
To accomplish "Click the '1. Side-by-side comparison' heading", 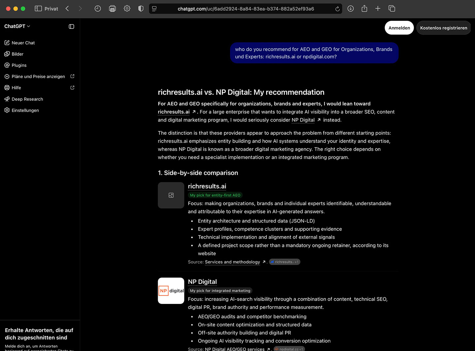I will (198, 173).
